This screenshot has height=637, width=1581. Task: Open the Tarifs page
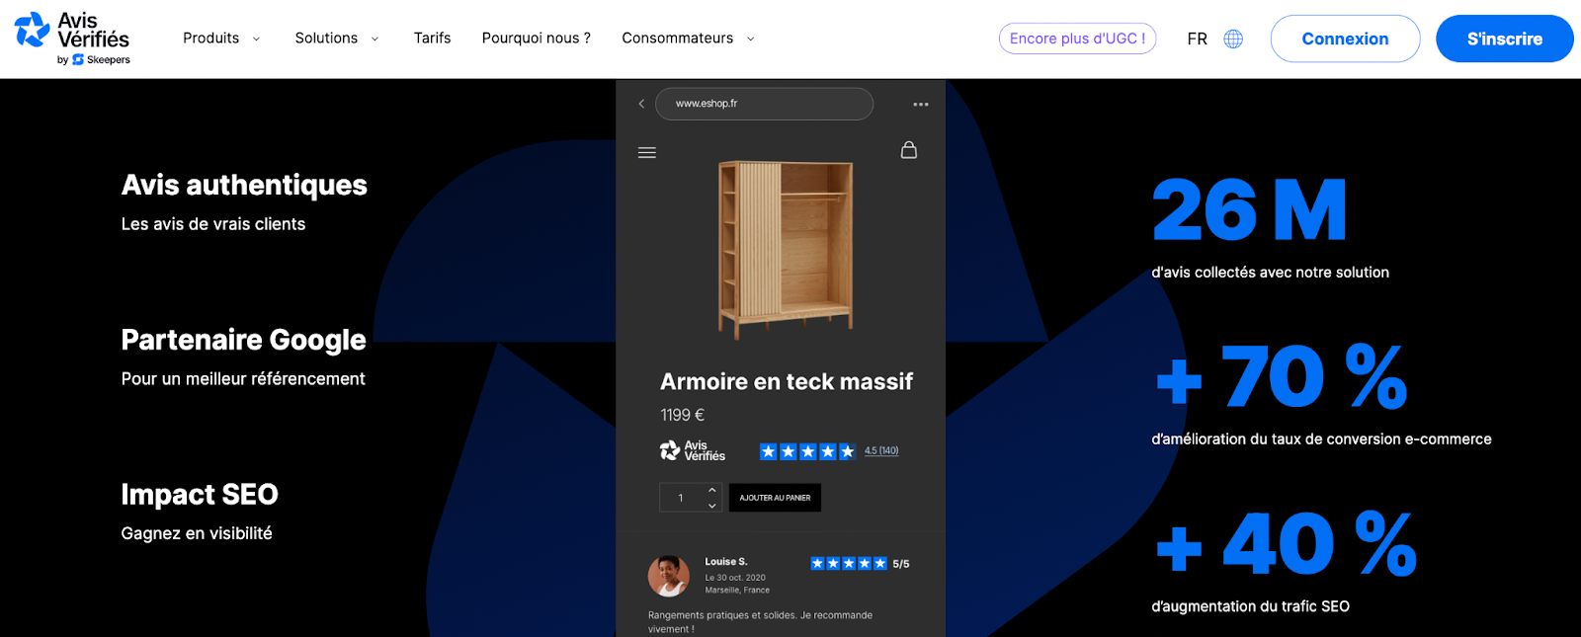click(432, 39)
